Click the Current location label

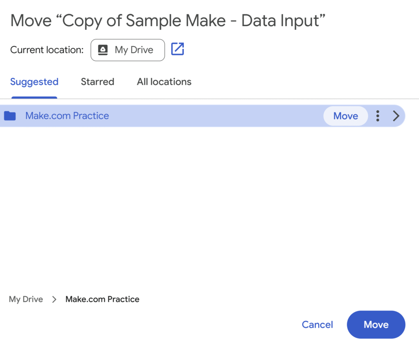click(x=47, y=50)
